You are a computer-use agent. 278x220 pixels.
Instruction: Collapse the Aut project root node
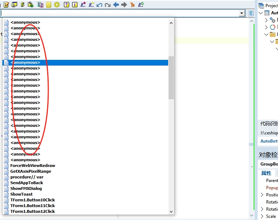click(260, 13)
